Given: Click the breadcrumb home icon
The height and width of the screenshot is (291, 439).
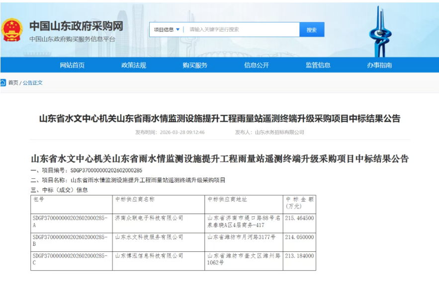Looking at the screenshot, I should coord(3,83).
